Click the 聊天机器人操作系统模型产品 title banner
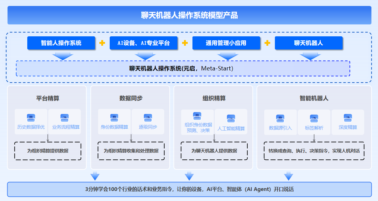This screenshot has width=378, height=201. point(189,15)
